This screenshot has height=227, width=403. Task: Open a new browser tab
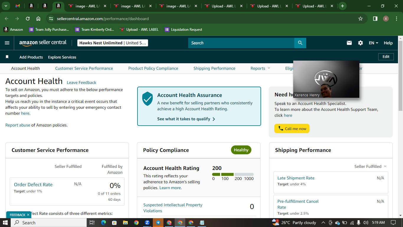[342, 6]
